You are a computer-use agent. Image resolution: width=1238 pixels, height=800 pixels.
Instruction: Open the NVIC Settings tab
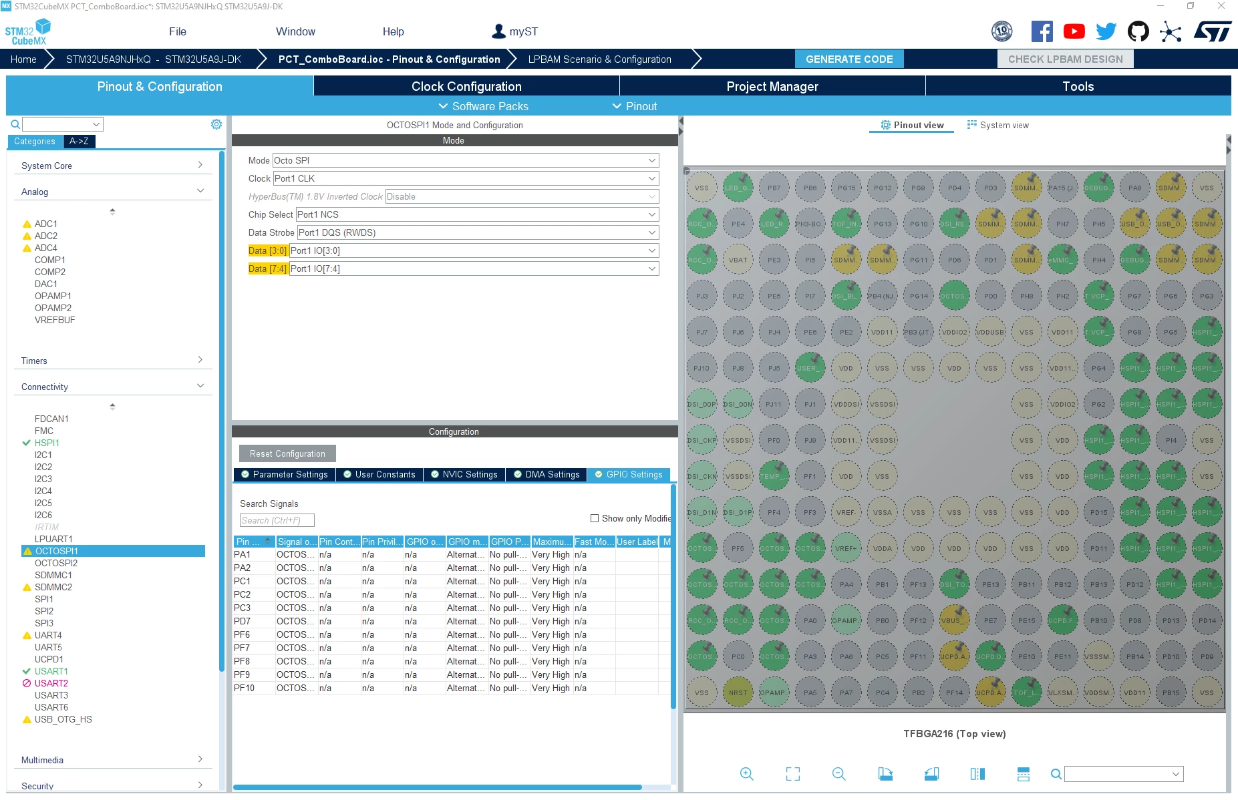tap(464, 475)
